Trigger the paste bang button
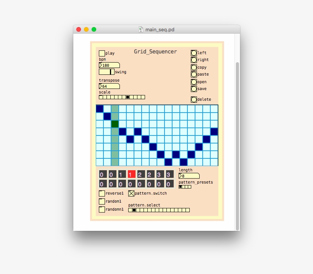This screenshot has width=313, height=274. (194, 74)
